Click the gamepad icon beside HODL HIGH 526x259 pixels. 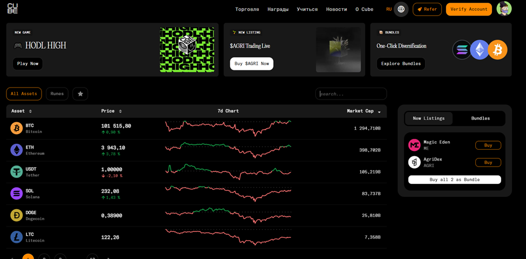18,45
